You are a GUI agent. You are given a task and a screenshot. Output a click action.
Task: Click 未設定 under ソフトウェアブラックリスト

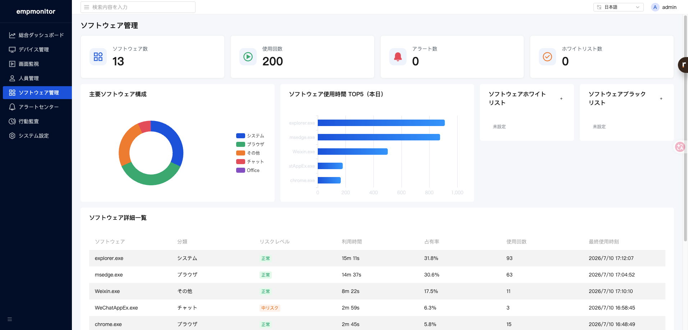coord(599,127)
